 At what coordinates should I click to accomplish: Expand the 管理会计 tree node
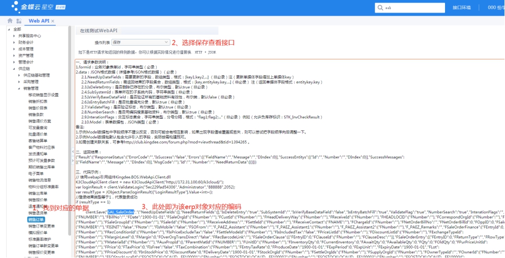click(x=14, y=62)
